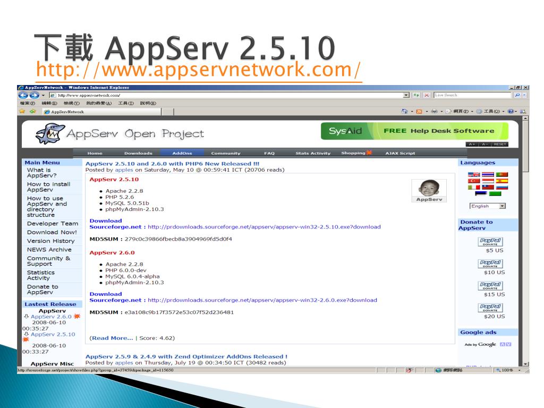
Task: Open the Stats Activity navigation tab
Action: [x=313, y=153]
